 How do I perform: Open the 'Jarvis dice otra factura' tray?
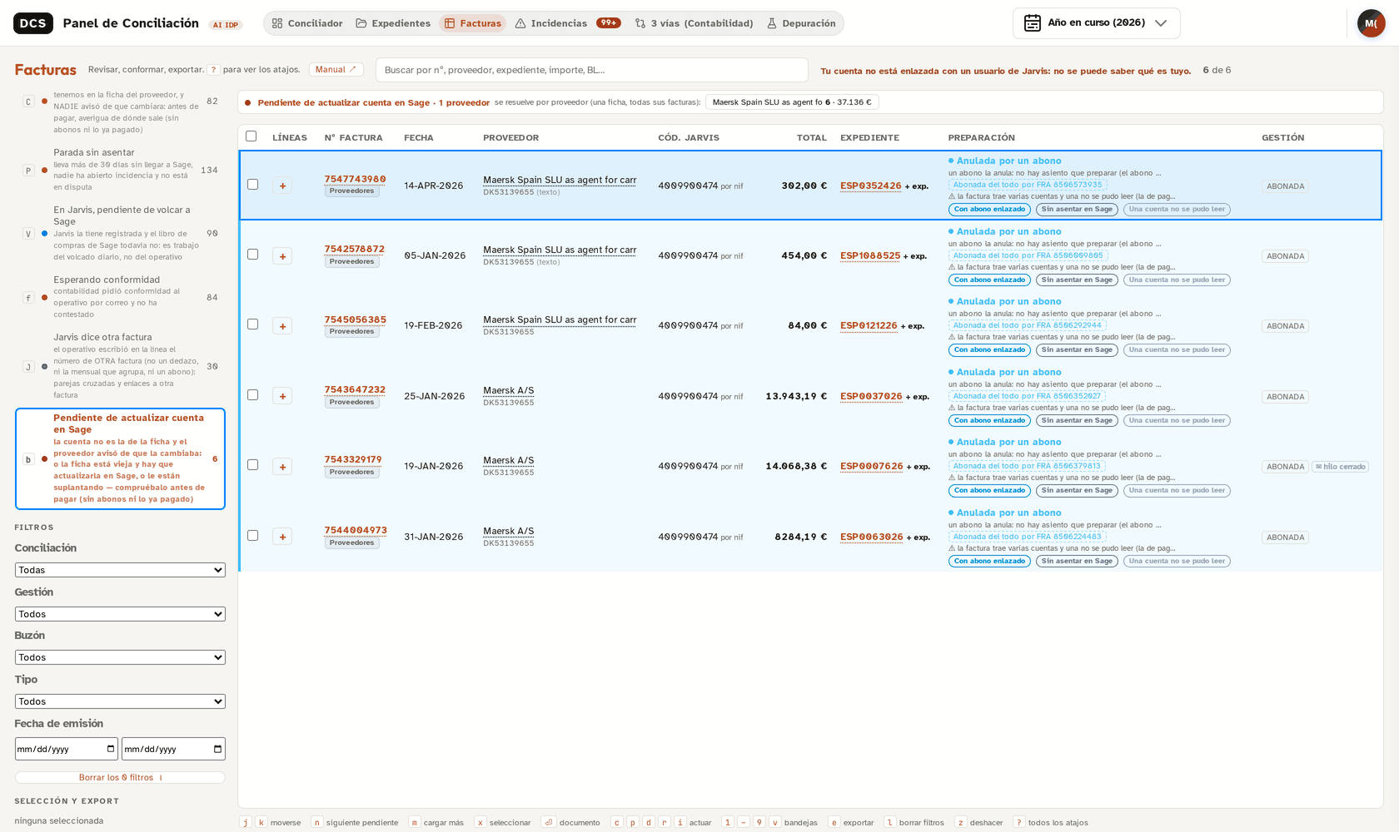(x=120, y=366)
